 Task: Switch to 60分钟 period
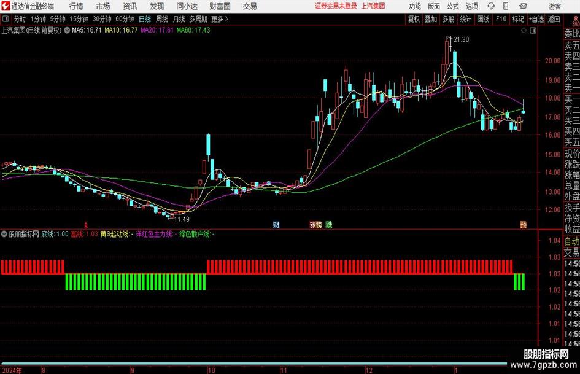[125, 19]
